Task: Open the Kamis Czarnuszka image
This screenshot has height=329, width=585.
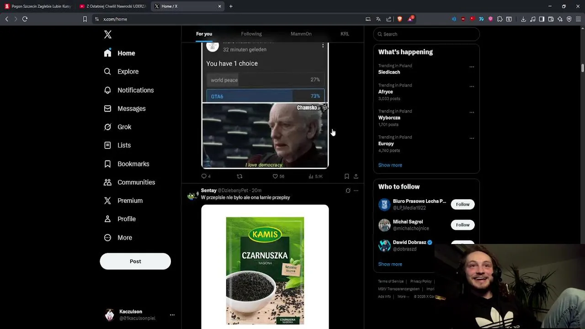Action: click(265, 266)
